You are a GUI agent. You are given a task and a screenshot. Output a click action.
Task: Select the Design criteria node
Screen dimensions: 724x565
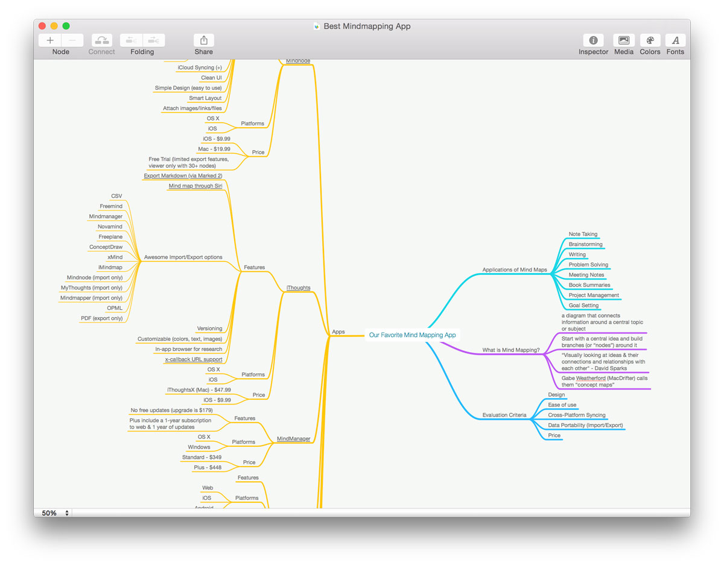point(556,394)
